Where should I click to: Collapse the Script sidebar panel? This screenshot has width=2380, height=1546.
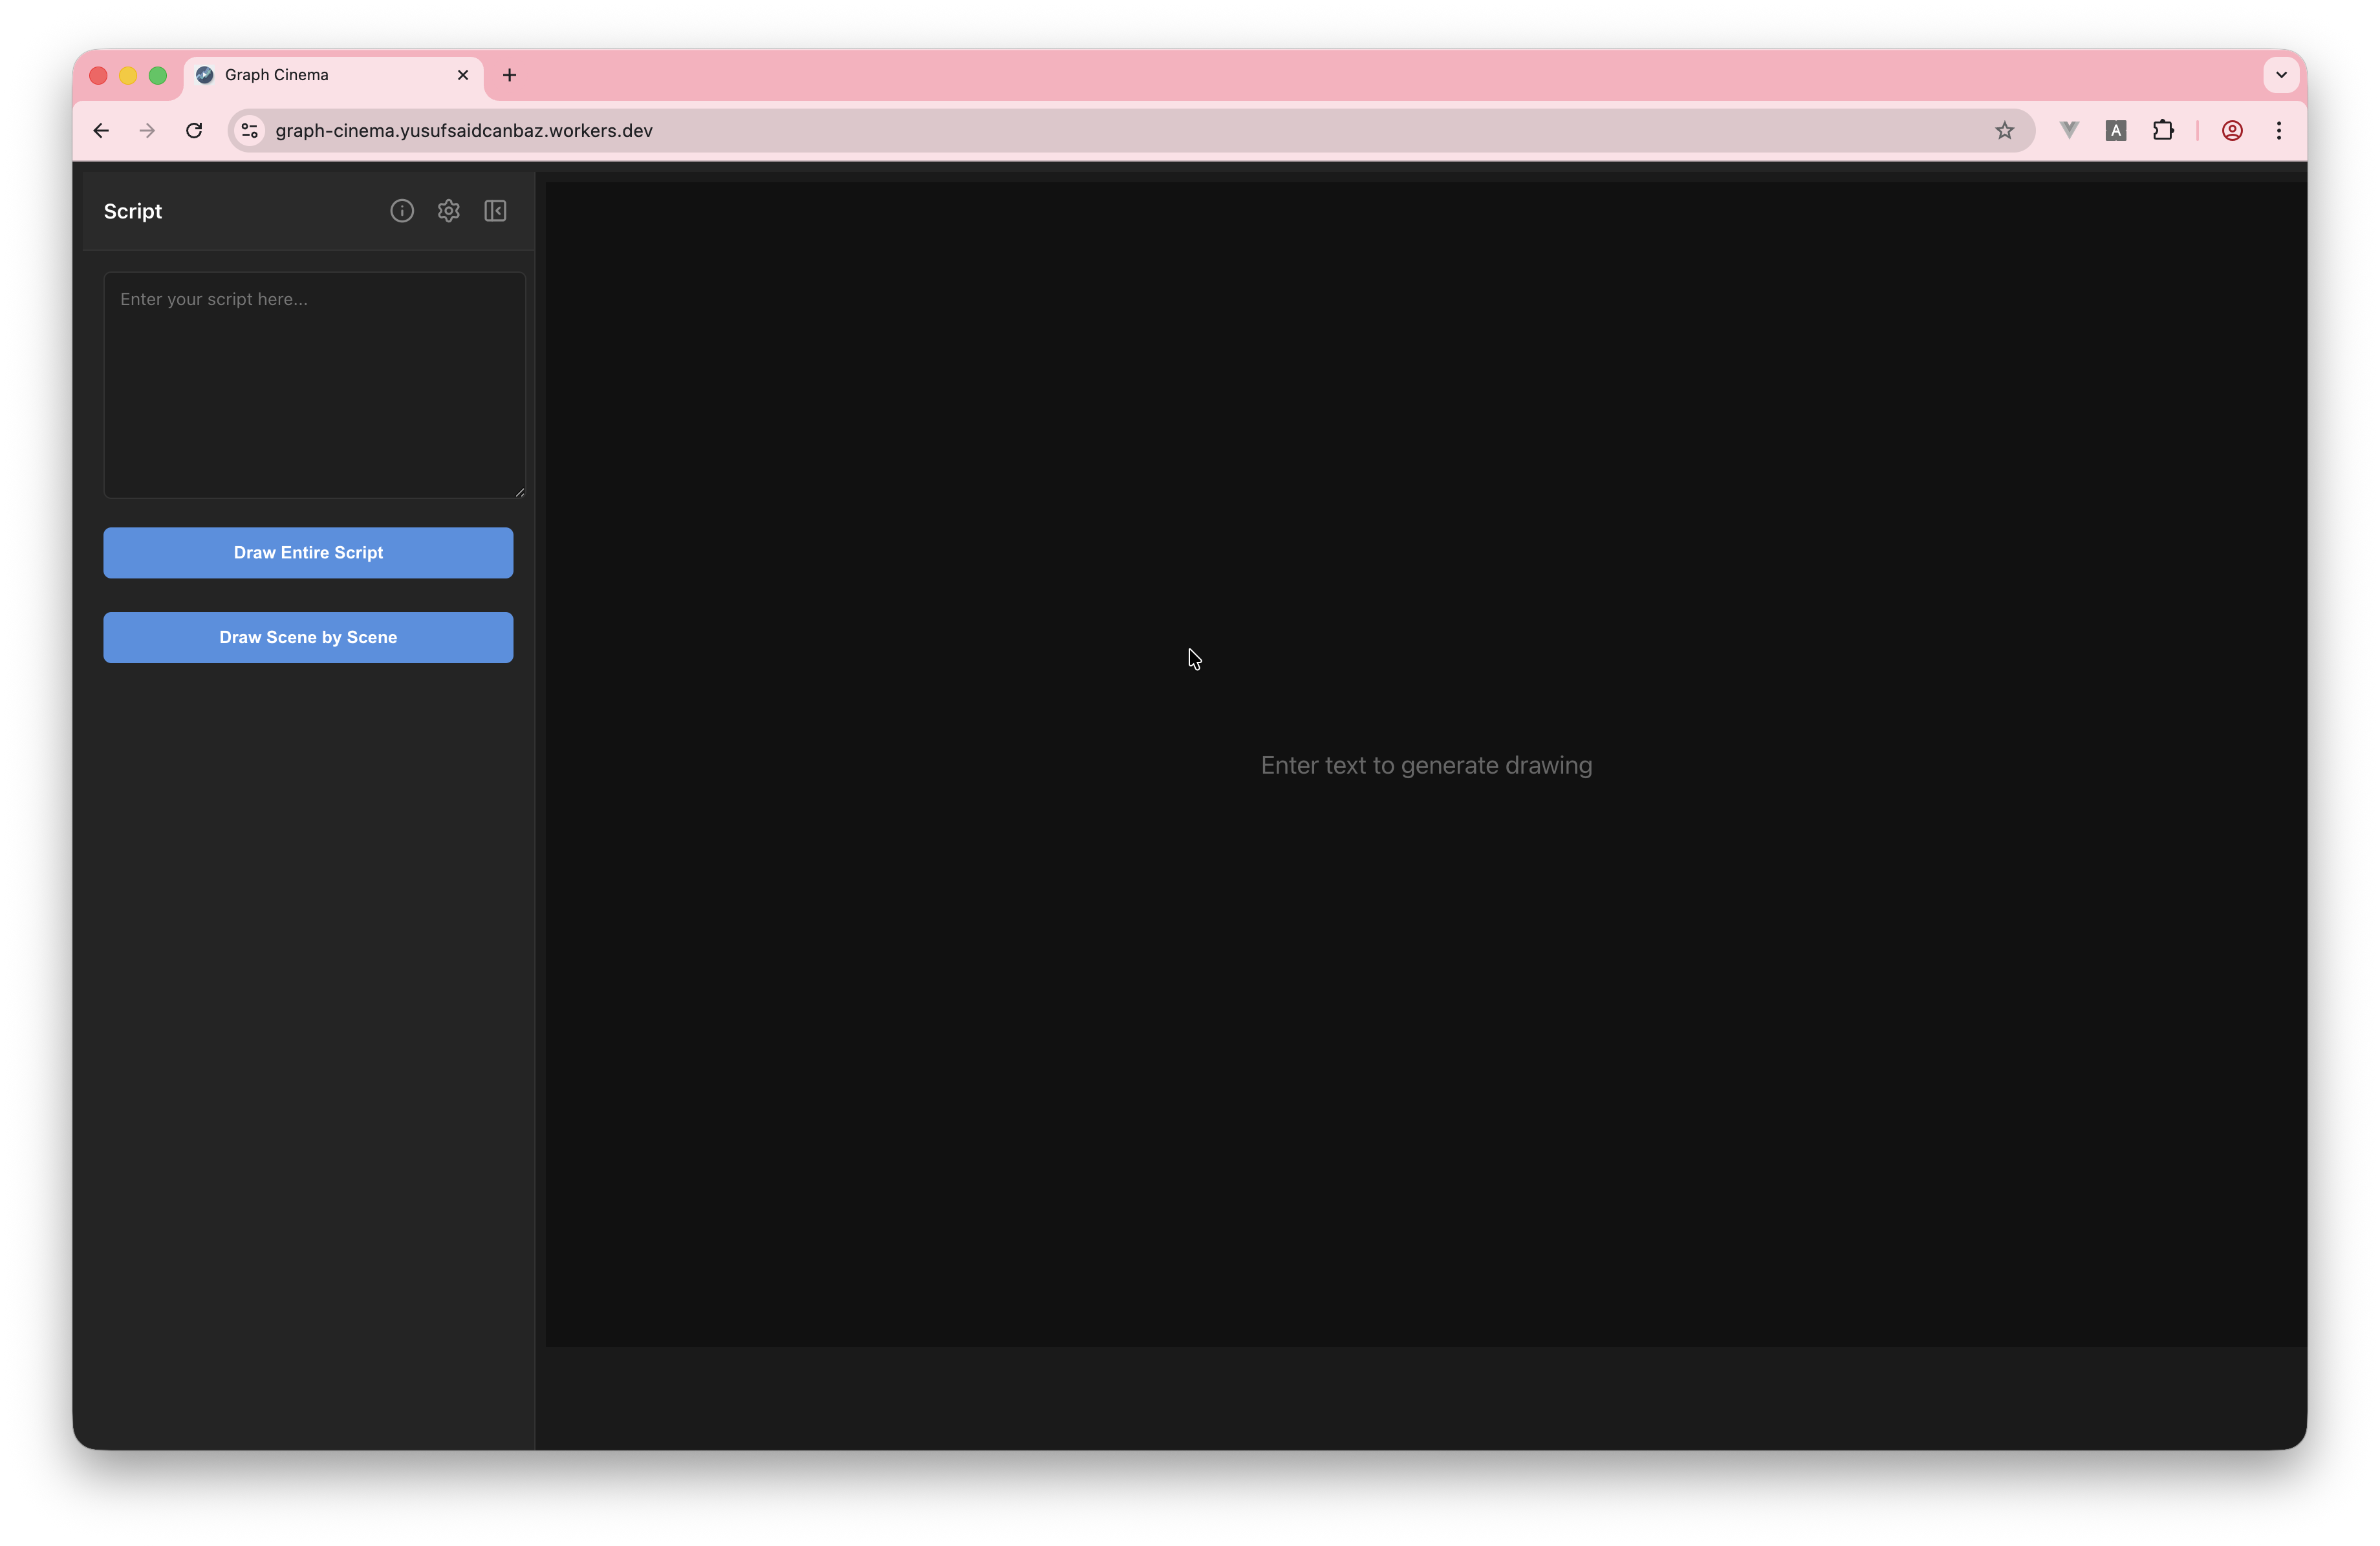495,211
